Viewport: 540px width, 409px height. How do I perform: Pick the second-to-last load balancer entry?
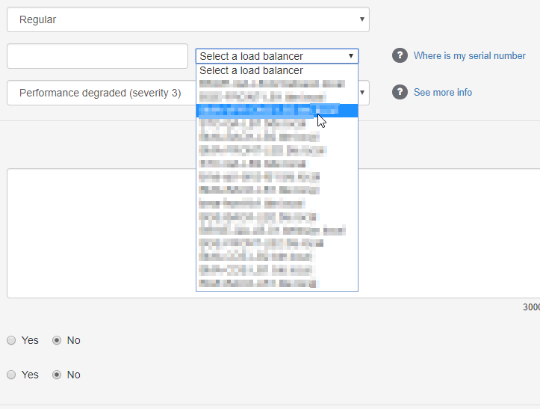point(256,270)
